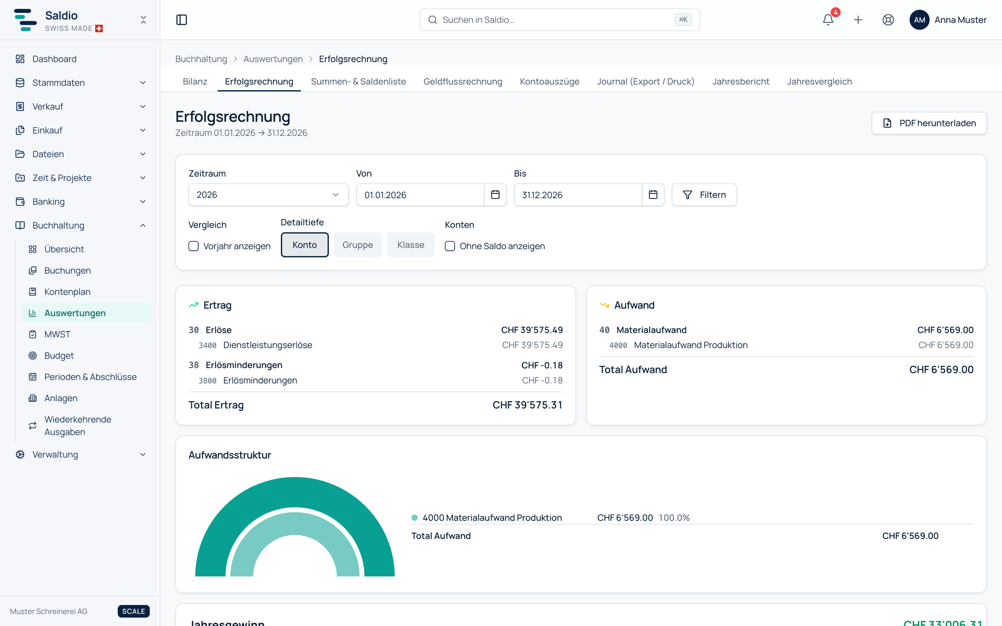1002x626 pixels.
Task: Open the notifications bell
Action: coord(828,20)
